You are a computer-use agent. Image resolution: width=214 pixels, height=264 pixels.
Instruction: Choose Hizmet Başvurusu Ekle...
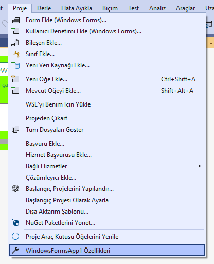click(x=107, y=155)
